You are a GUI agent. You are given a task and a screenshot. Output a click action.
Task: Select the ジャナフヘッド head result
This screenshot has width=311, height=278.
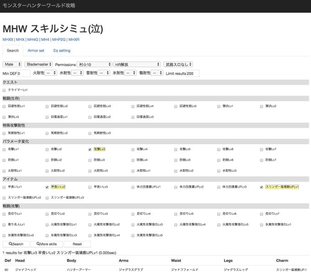26,270
